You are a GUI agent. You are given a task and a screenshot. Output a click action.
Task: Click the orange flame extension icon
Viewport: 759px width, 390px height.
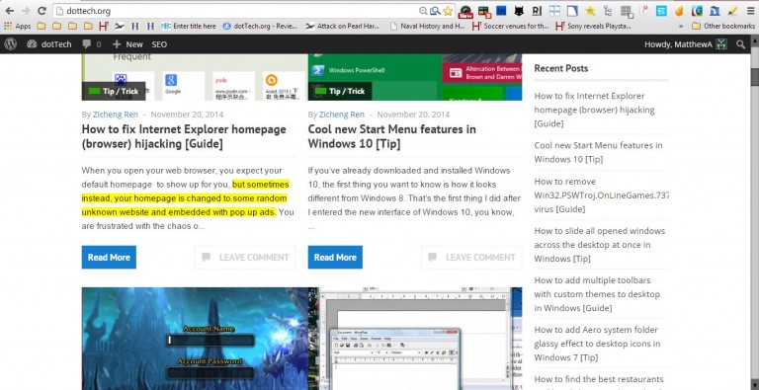pos(679,11)
